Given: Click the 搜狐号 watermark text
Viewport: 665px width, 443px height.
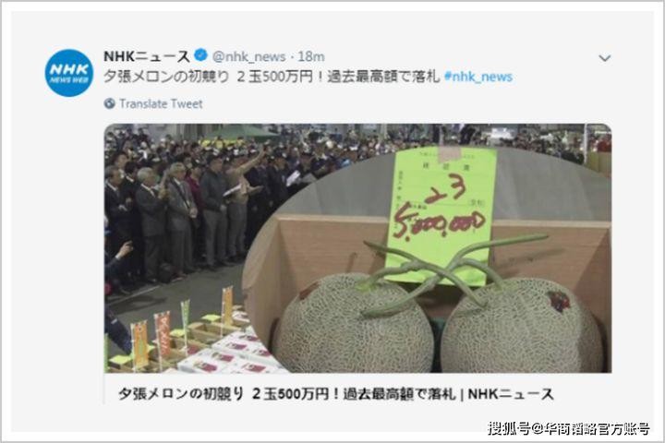Looking at the screenshot, I should coord(509,428).
